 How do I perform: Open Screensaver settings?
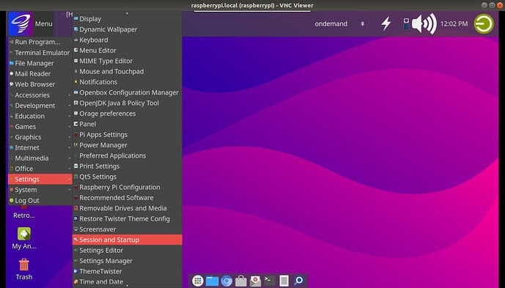[x=128, y=229]
